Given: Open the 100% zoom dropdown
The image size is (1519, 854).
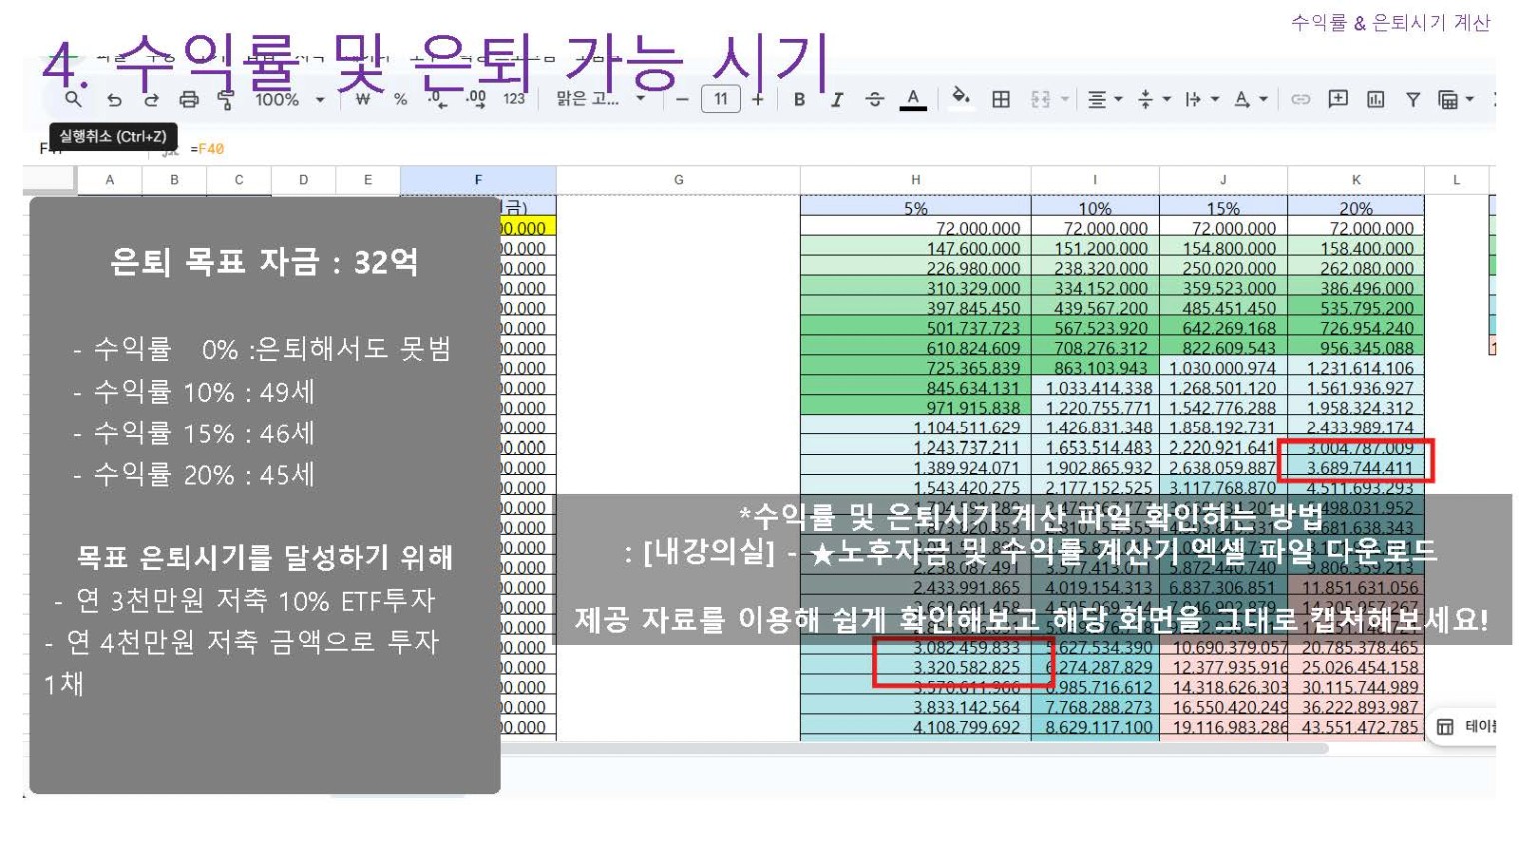Looking at the screenshot, I should [x=289, y=99].
